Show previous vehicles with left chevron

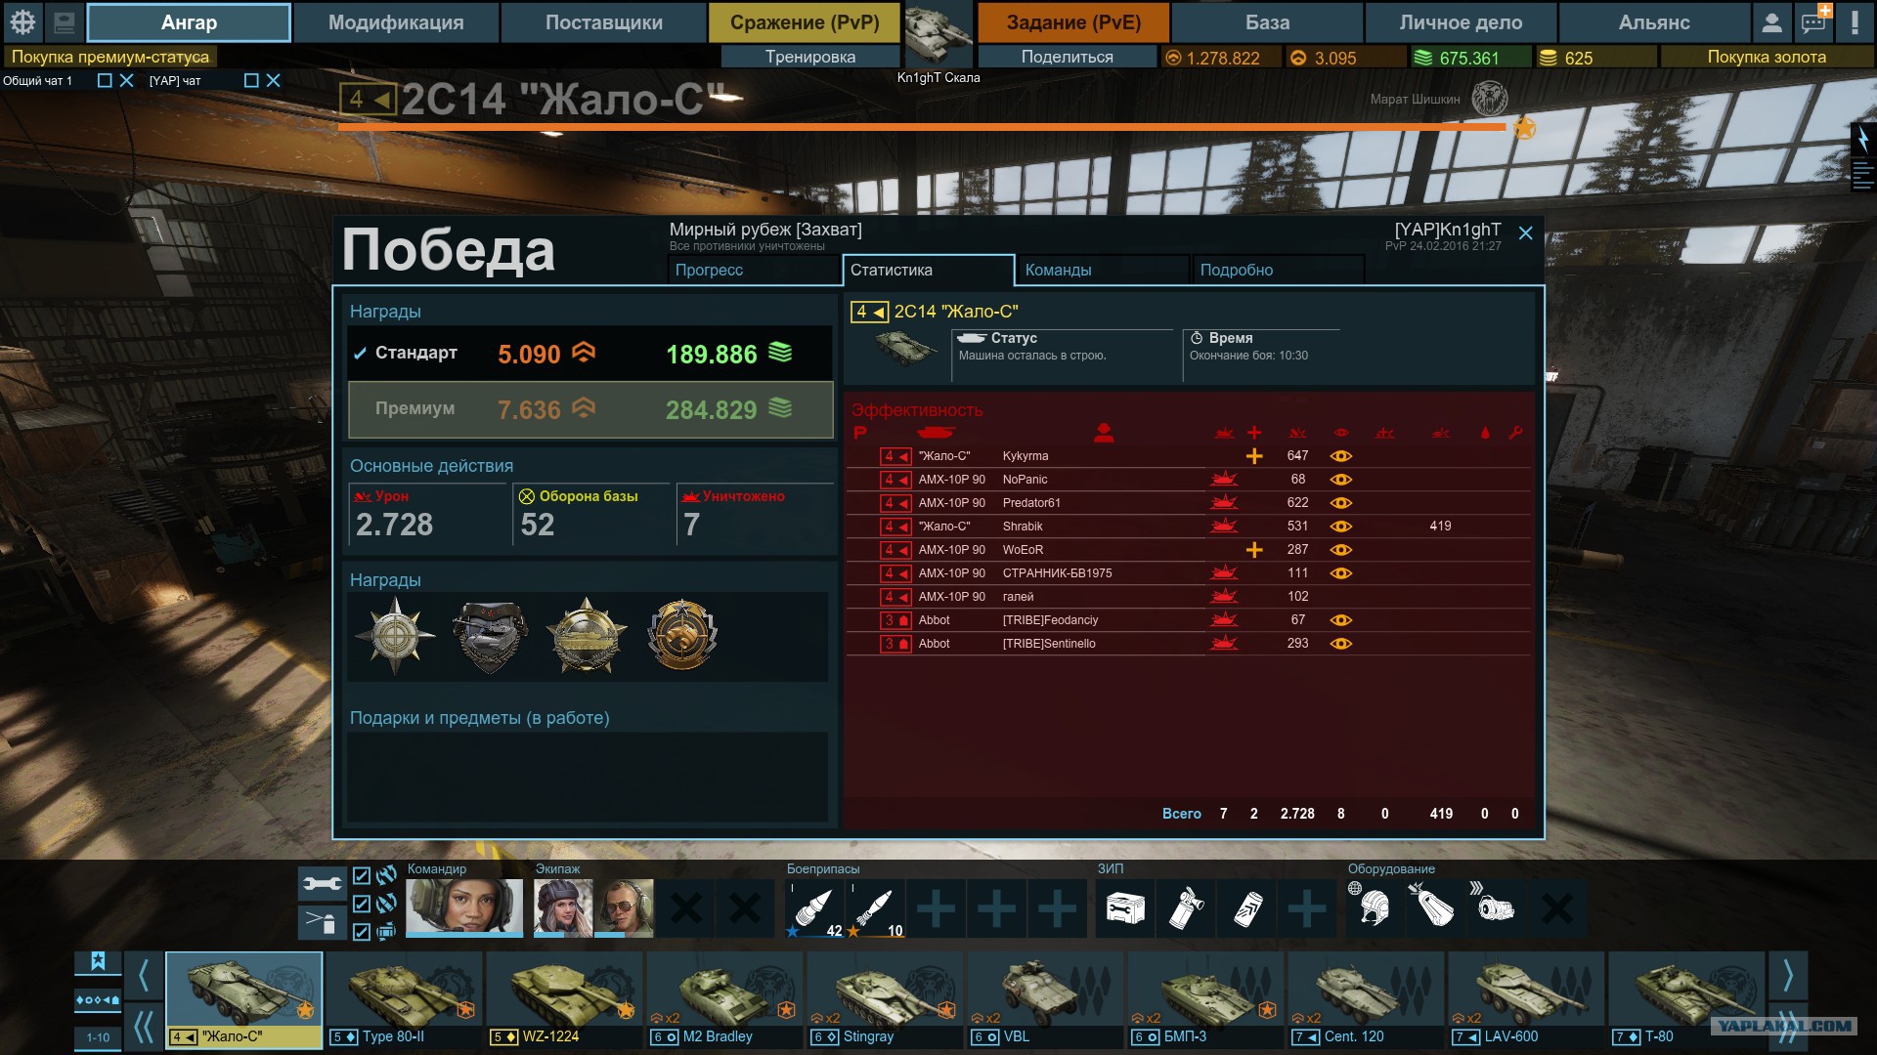[144, 975]
